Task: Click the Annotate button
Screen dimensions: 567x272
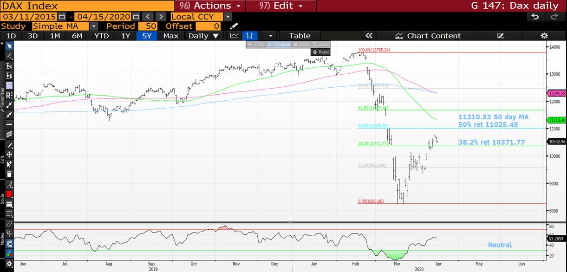Action: coord(279,45)
